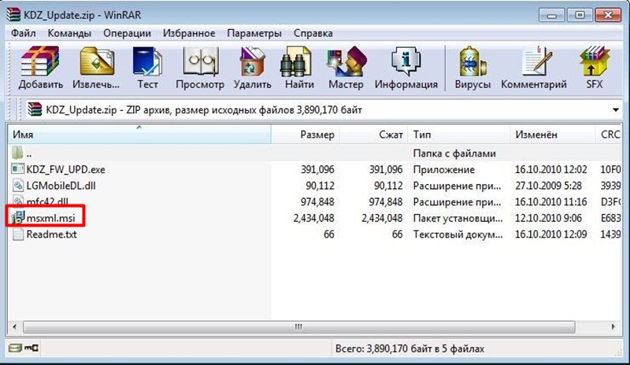Sort files by the Изменён column header
The height and width of the screenshot is (365, 630).
553,135
